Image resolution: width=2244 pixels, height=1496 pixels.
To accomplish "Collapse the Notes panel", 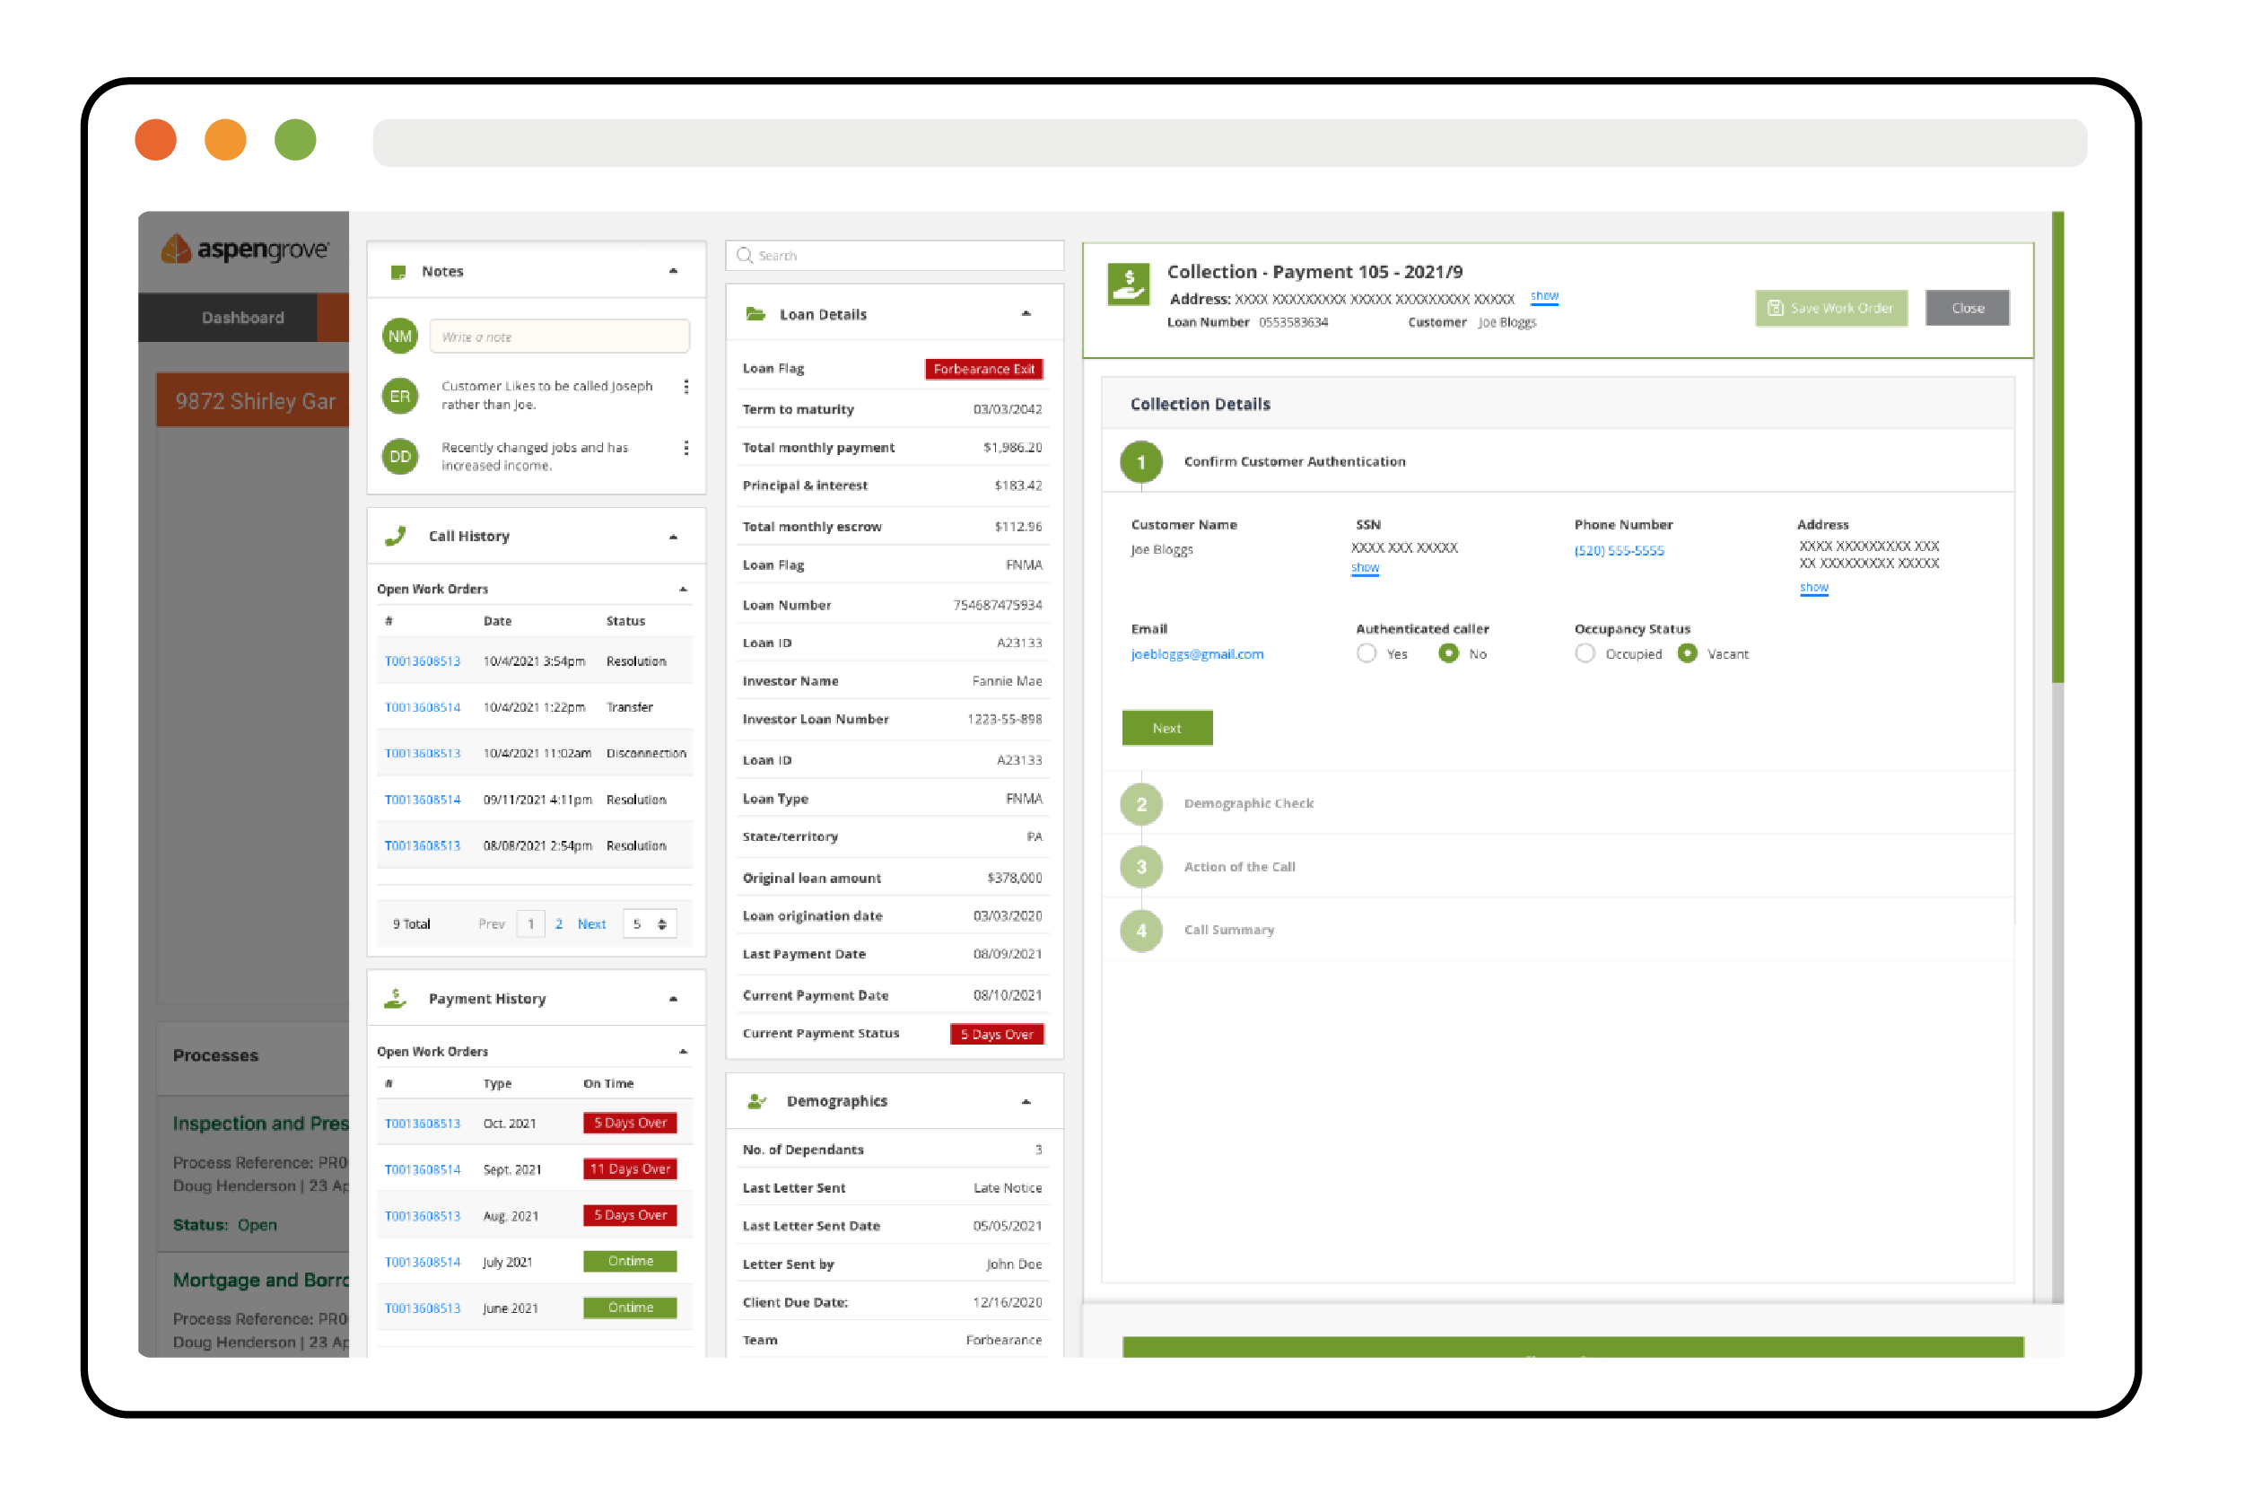I will pos(673,272).
